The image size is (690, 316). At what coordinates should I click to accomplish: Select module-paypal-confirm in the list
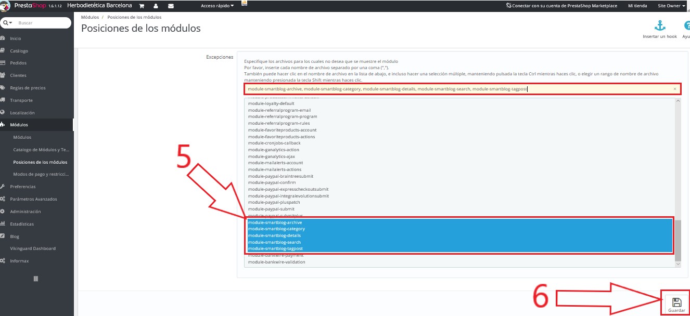(x=271, y=182)
